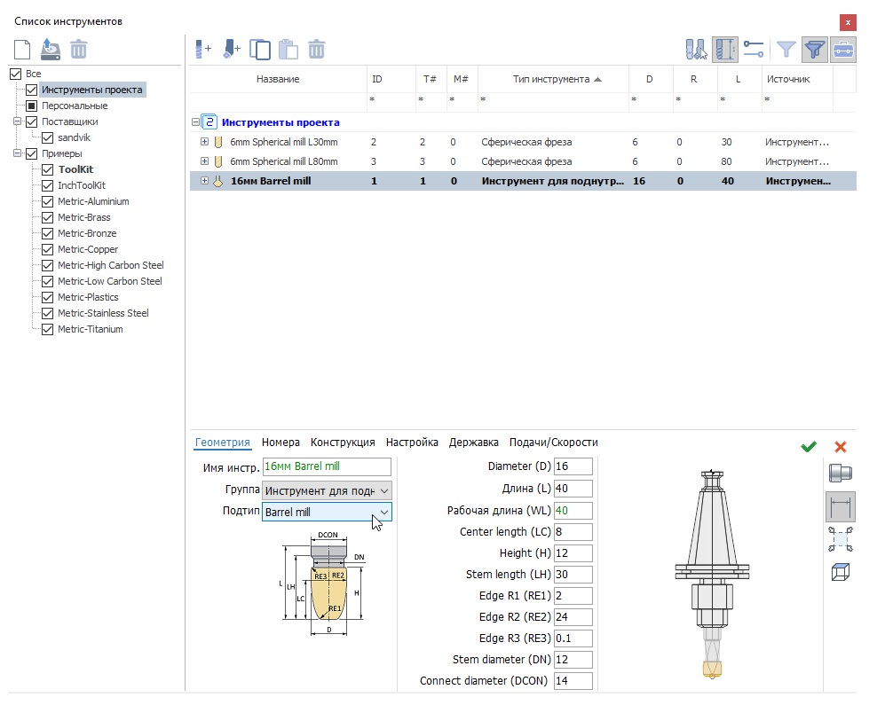Click the 'Название' column header
The image size is (885, 705).
(x=278, y=80)
